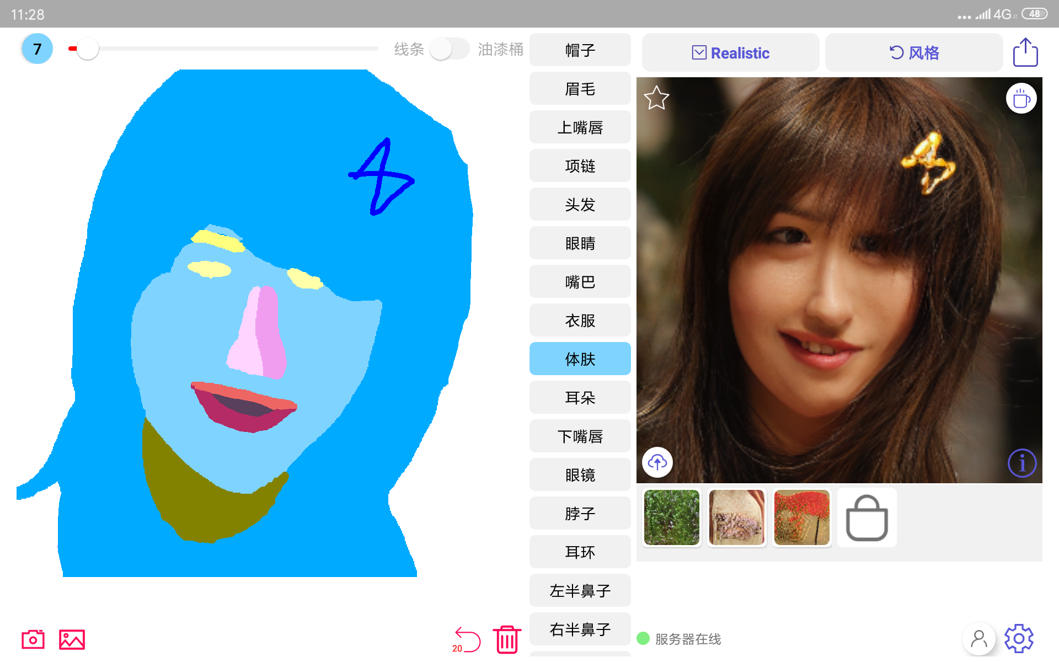This screenshot has width=1059, height=662.
Task: Select the 眼睛 label
Action: [x=580, y=243]
